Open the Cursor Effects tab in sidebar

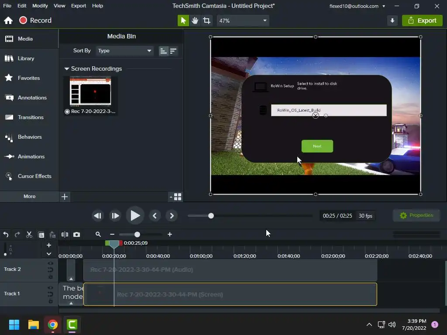coord(29,176)
